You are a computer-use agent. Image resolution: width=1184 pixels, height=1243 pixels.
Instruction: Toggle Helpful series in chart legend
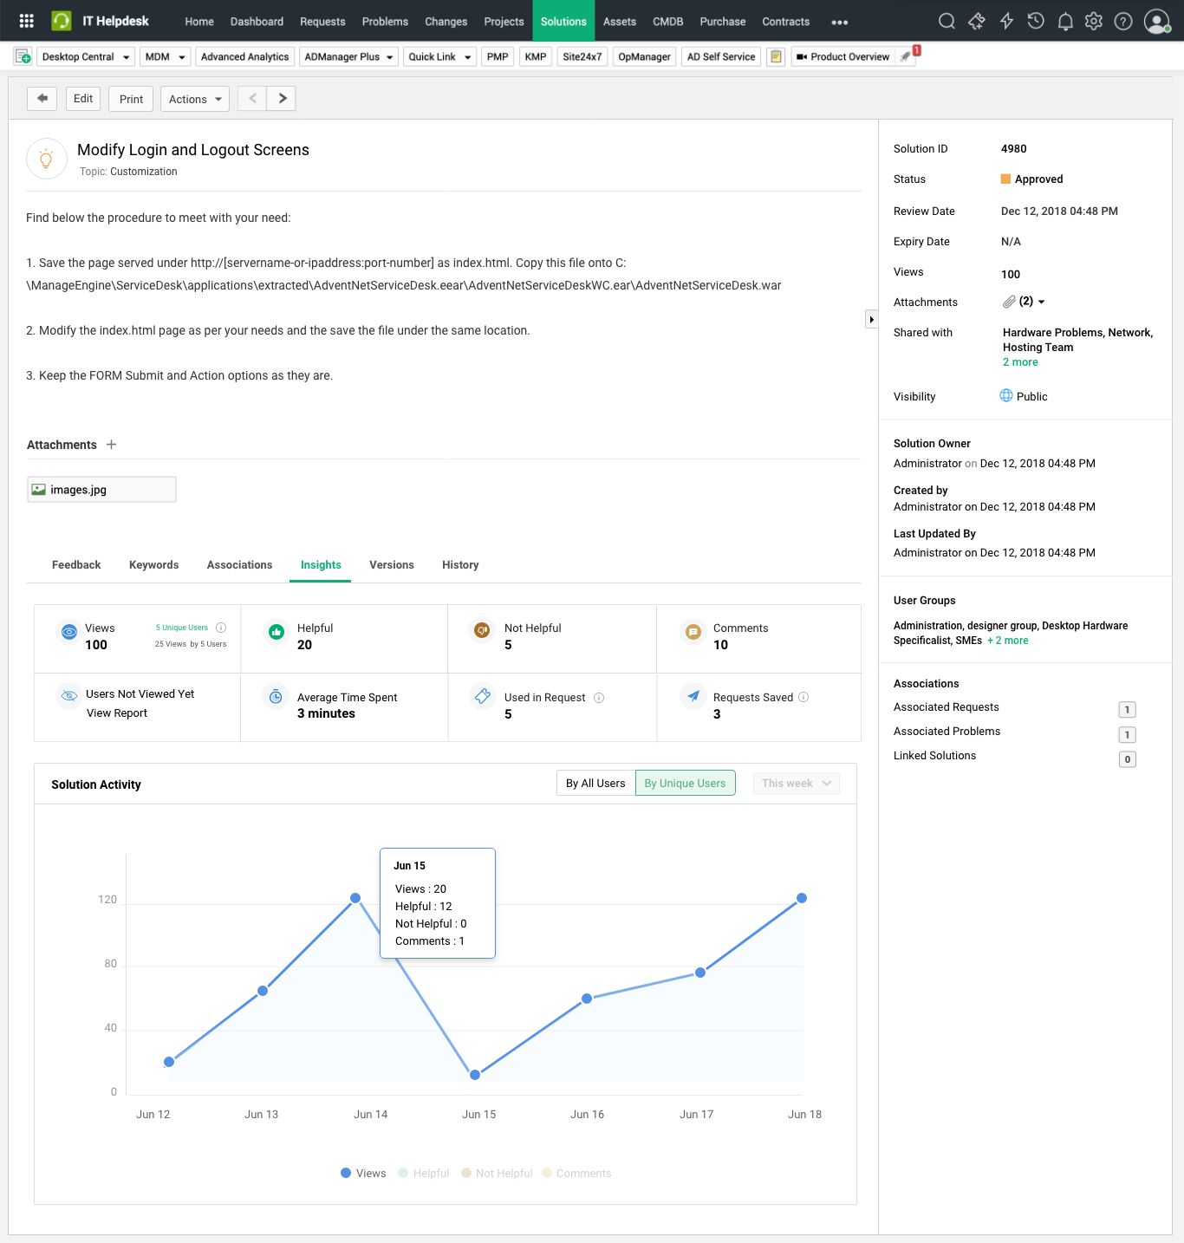424,1173
